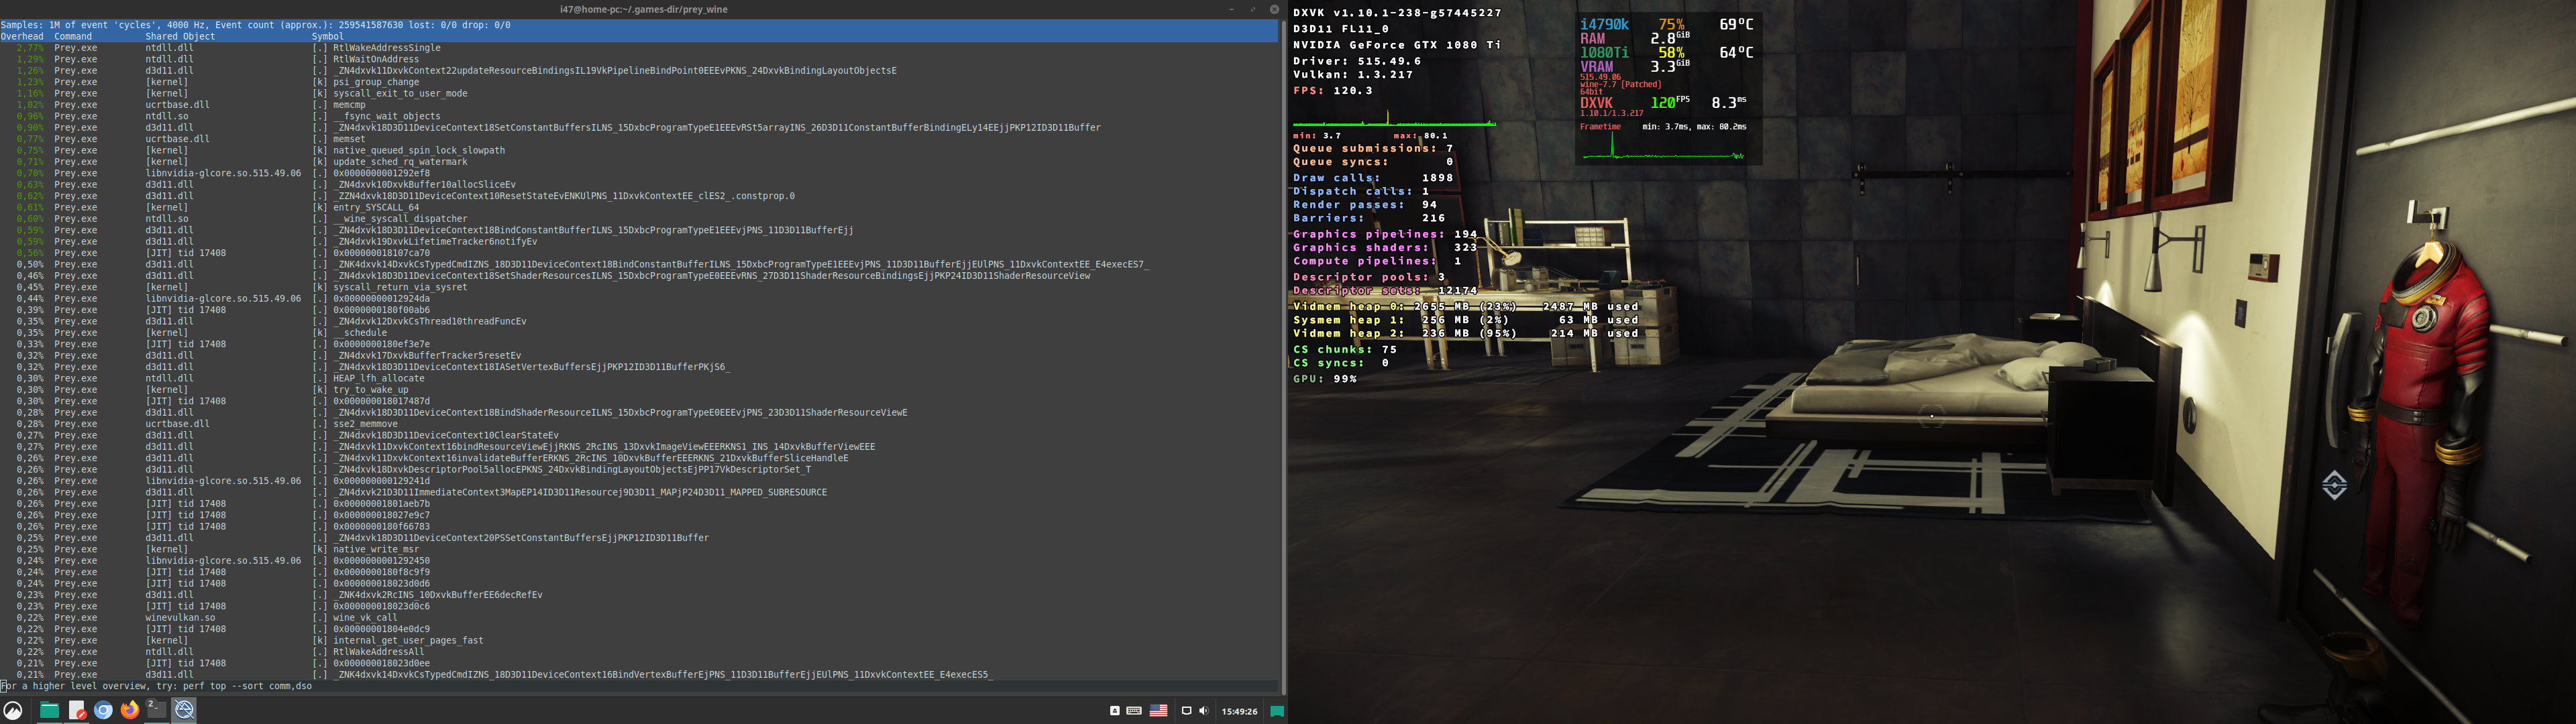Click the 'Render passes: 94' HUD line
The width and height of the screenshot is (2576, 724).
1365,205
